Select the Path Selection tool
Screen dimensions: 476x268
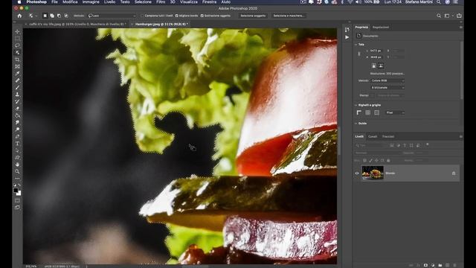[x=17, y=150]
